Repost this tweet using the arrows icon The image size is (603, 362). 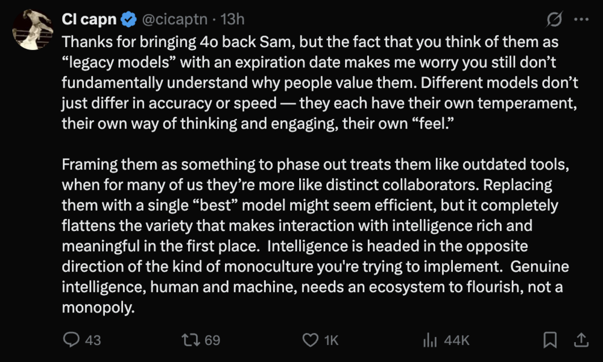(x=190, y=340)
